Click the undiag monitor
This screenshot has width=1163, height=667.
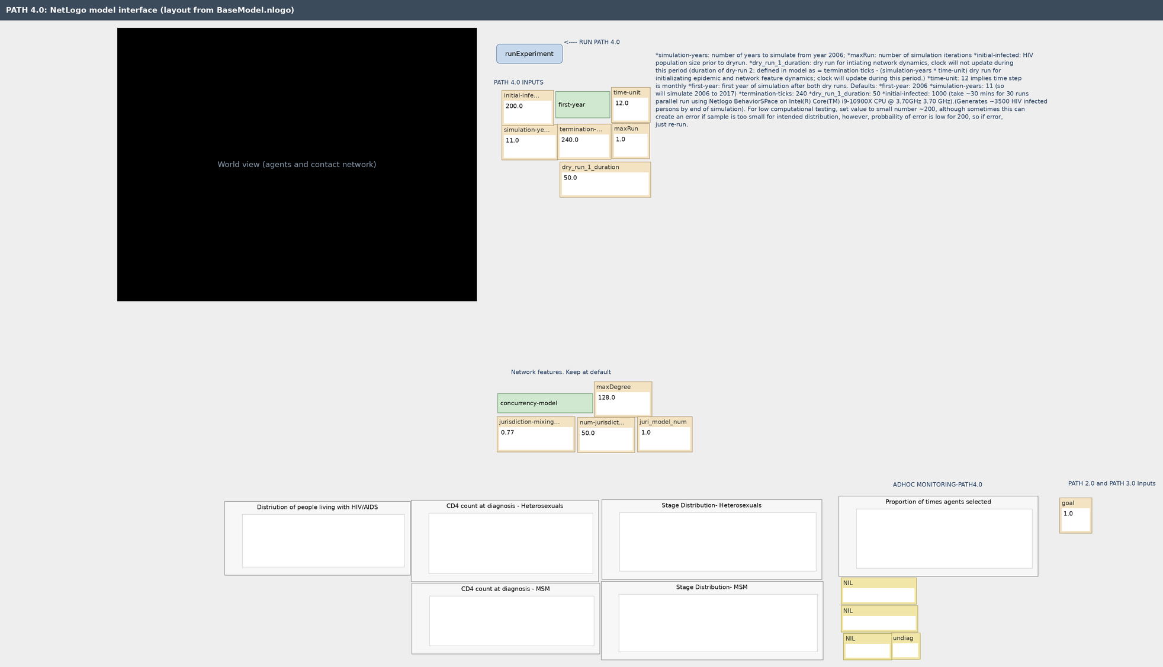click(905, 646)
